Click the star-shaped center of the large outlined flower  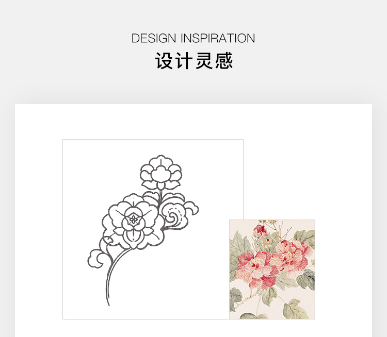click(x=133, y=219)
